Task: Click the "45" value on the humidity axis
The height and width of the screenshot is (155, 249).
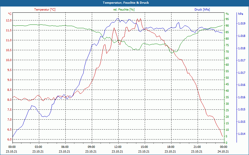Action: (227, 84)
